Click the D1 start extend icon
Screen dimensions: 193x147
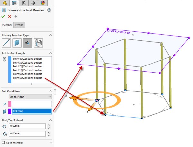[5, 126]
